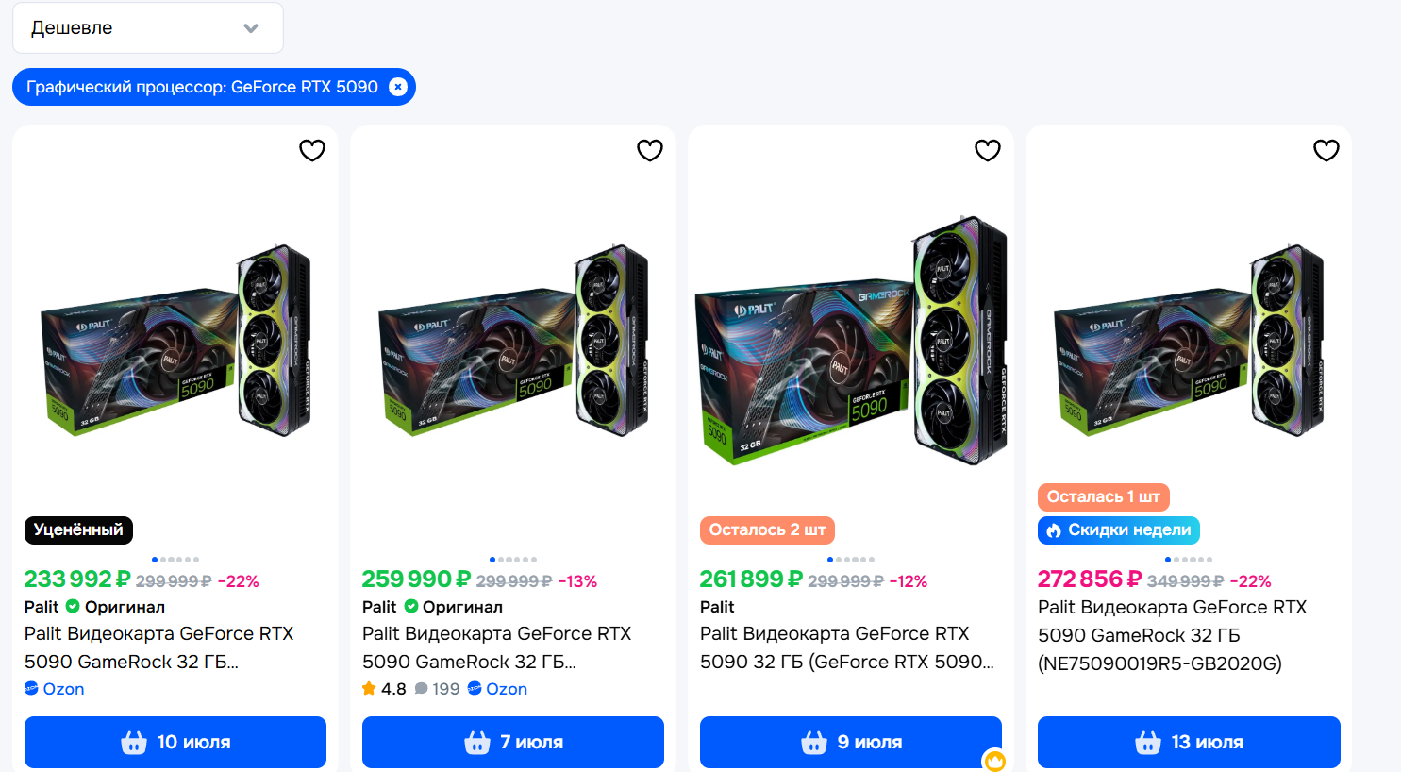Favorite the 259 990 ₽ Palit card

[x=650, y=150]
